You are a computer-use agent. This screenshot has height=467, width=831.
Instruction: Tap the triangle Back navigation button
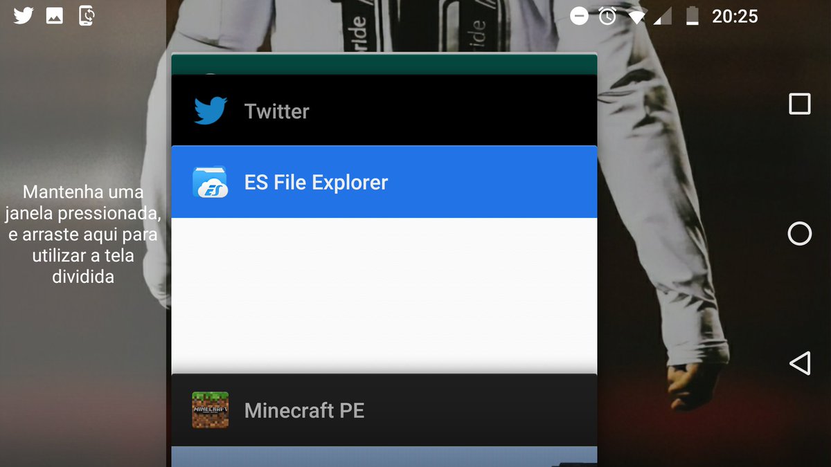[800, 363]
